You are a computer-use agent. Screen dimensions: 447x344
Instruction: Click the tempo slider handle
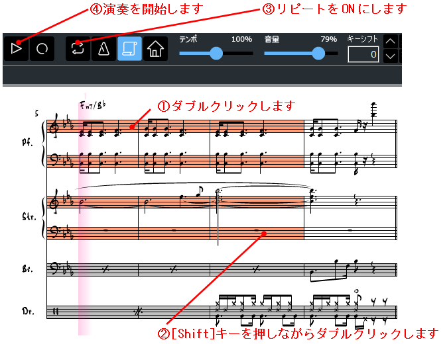coord(216,53)
